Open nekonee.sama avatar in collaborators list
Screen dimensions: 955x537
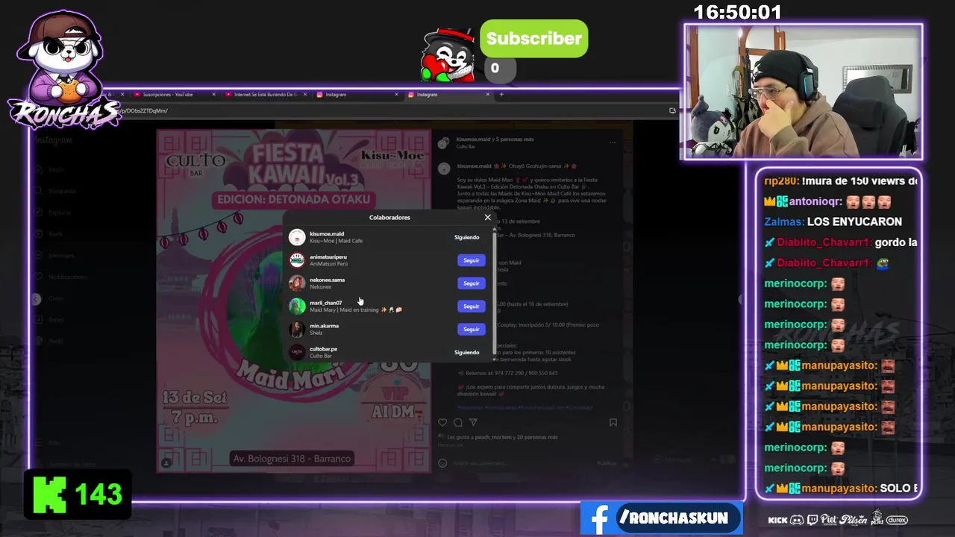(x=297, y=283)
